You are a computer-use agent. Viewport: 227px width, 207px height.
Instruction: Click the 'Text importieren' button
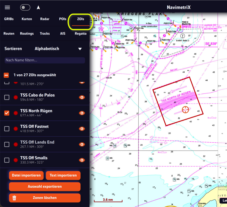tap(63, 175)
